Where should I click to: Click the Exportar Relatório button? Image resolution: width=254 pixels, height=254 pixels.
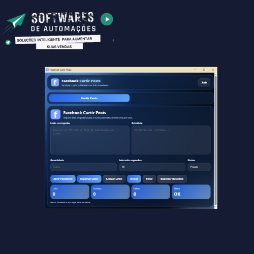pyautogui.click(x=172, y=179)
